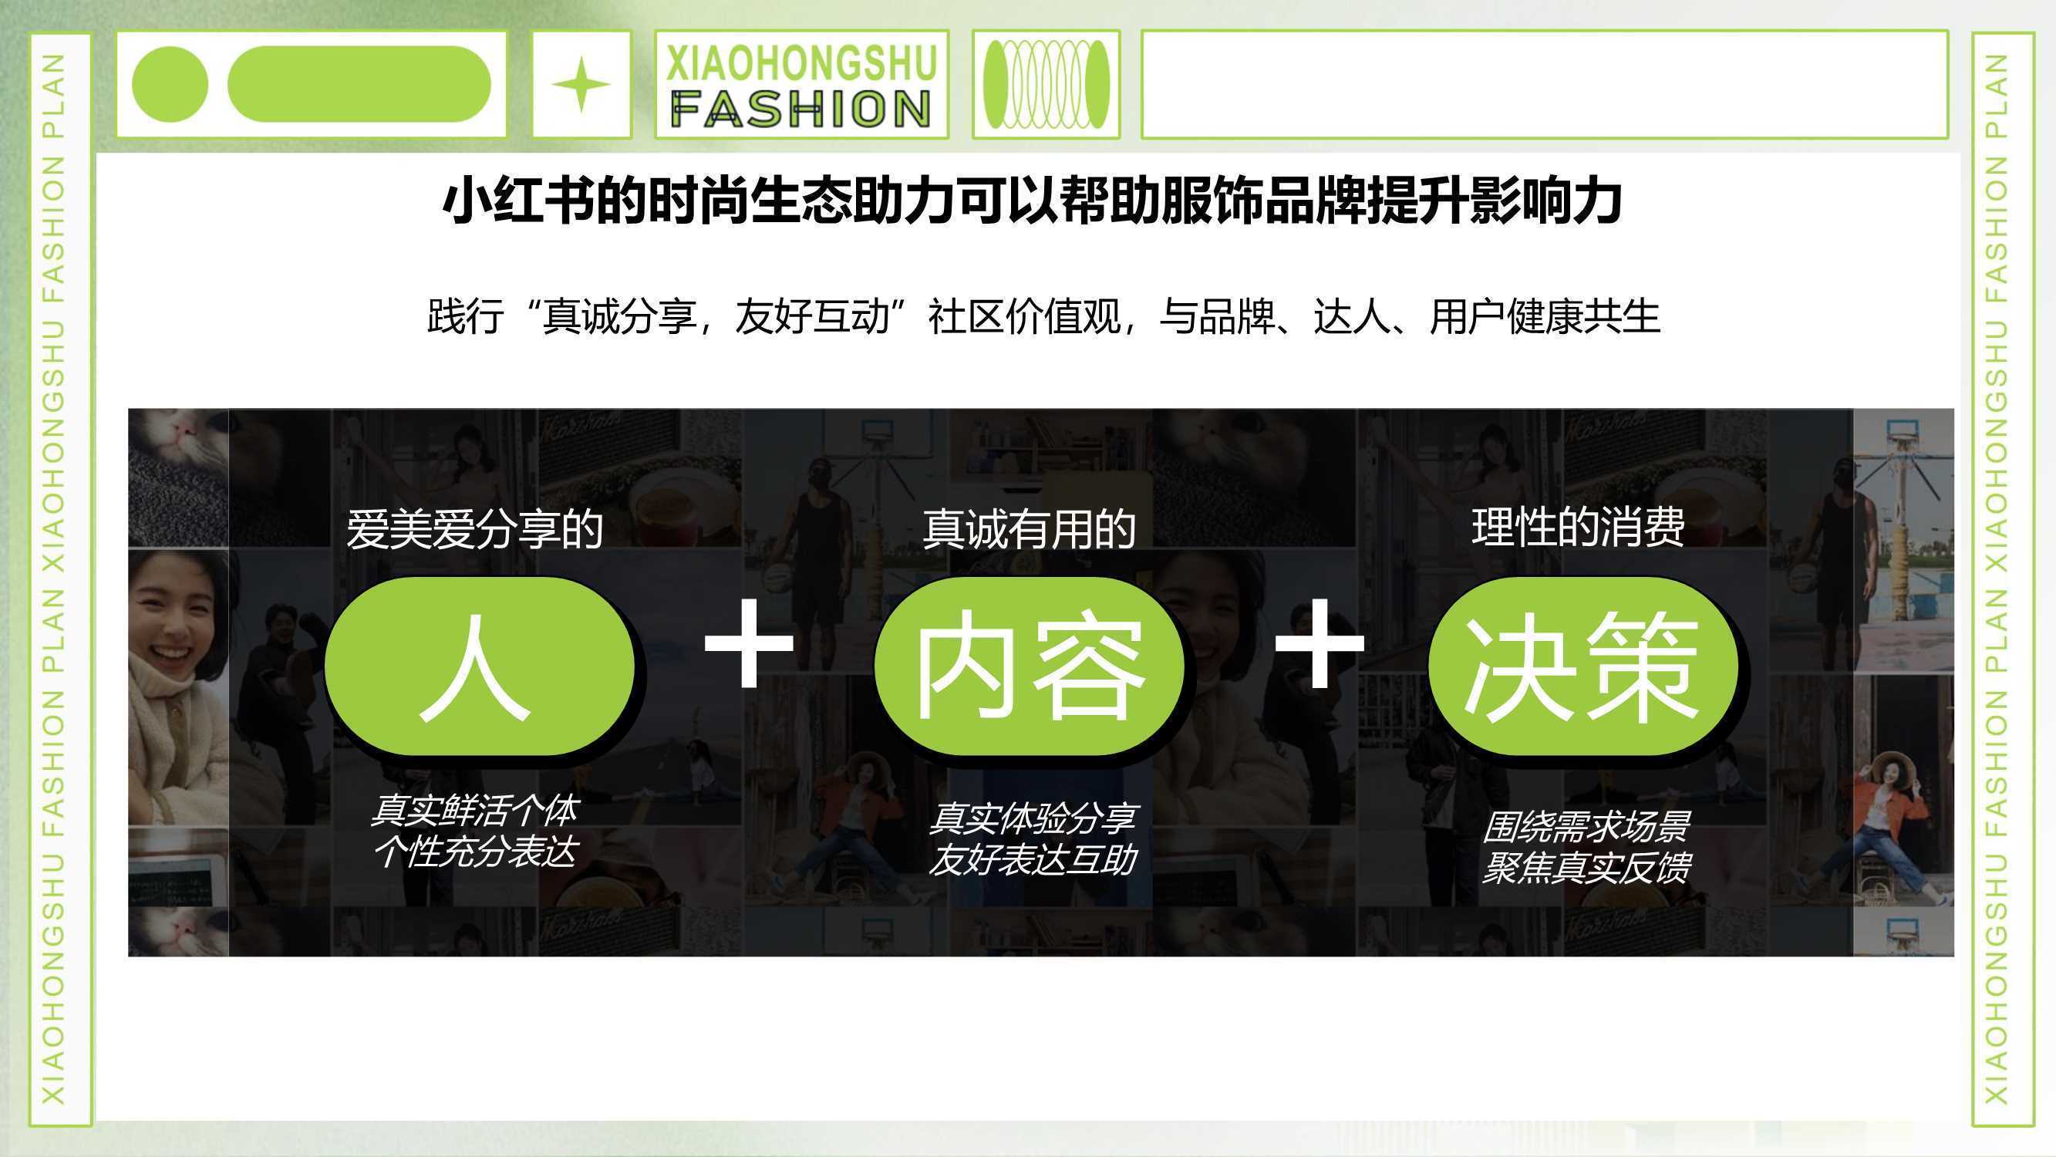2056x1157 pixels.
Task: Click the green spiral coil graphic
Action: click(1047, 85)
